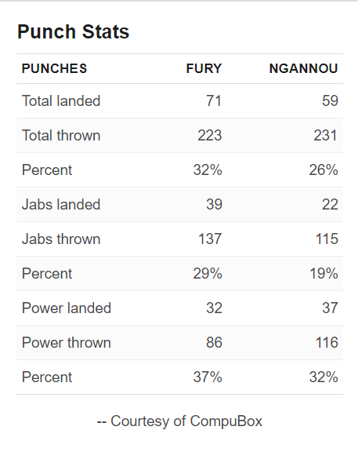The height and width of the screenshot is (463, 358).
Task: Click Fury's total landed value 71
Action: point(214,100)
